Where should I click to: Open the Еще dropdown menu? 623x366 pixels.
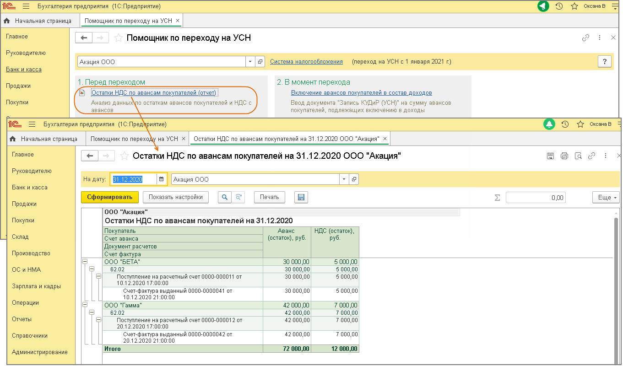coord(606,197)
